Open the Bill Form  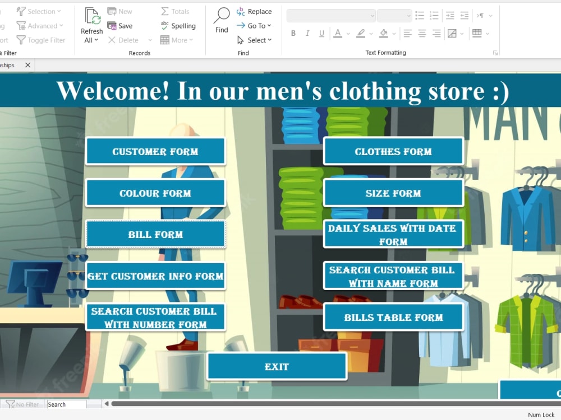[x=155, y=234]
